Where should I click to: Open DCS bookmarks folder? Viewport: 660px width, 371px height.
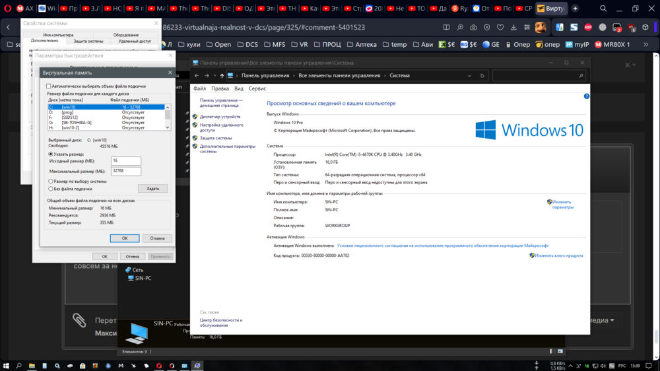[x=247, y=44]
